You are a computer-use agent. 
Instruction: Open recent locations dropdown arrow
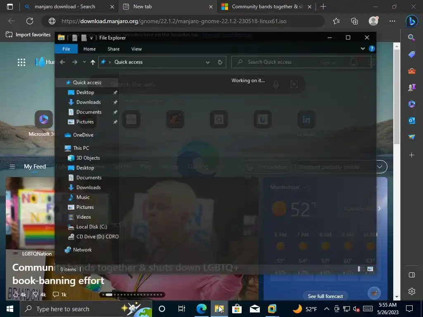pos(84,62)
